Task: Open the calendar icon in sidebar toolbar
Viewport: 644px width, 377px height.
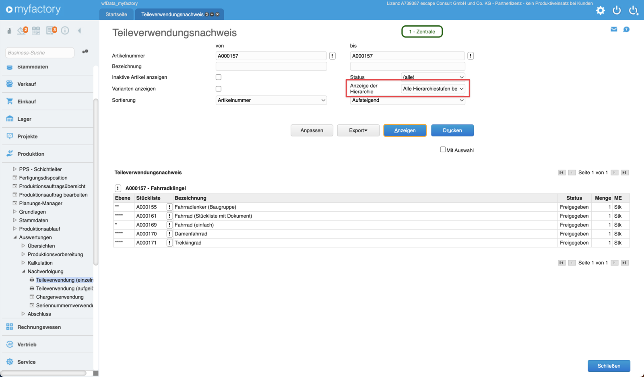Action: click(x=36, y=31)
